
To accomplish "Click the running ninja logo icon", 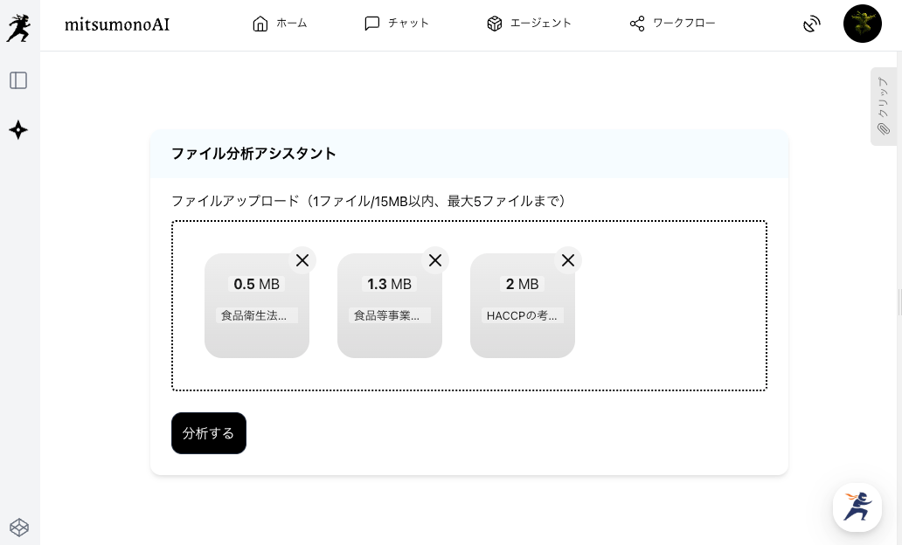I will 18,27.
